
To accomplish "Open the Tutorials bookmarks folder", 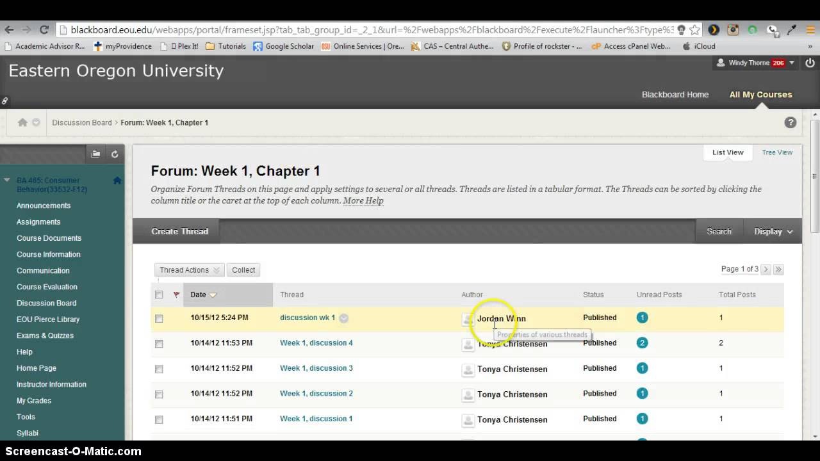I will (x=225, y=46).
